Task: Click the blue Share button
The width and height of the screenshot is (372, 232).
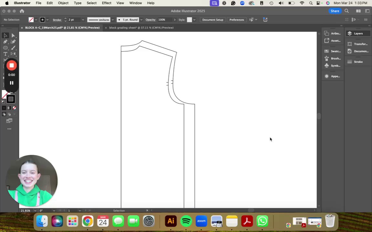Action: 335,11
